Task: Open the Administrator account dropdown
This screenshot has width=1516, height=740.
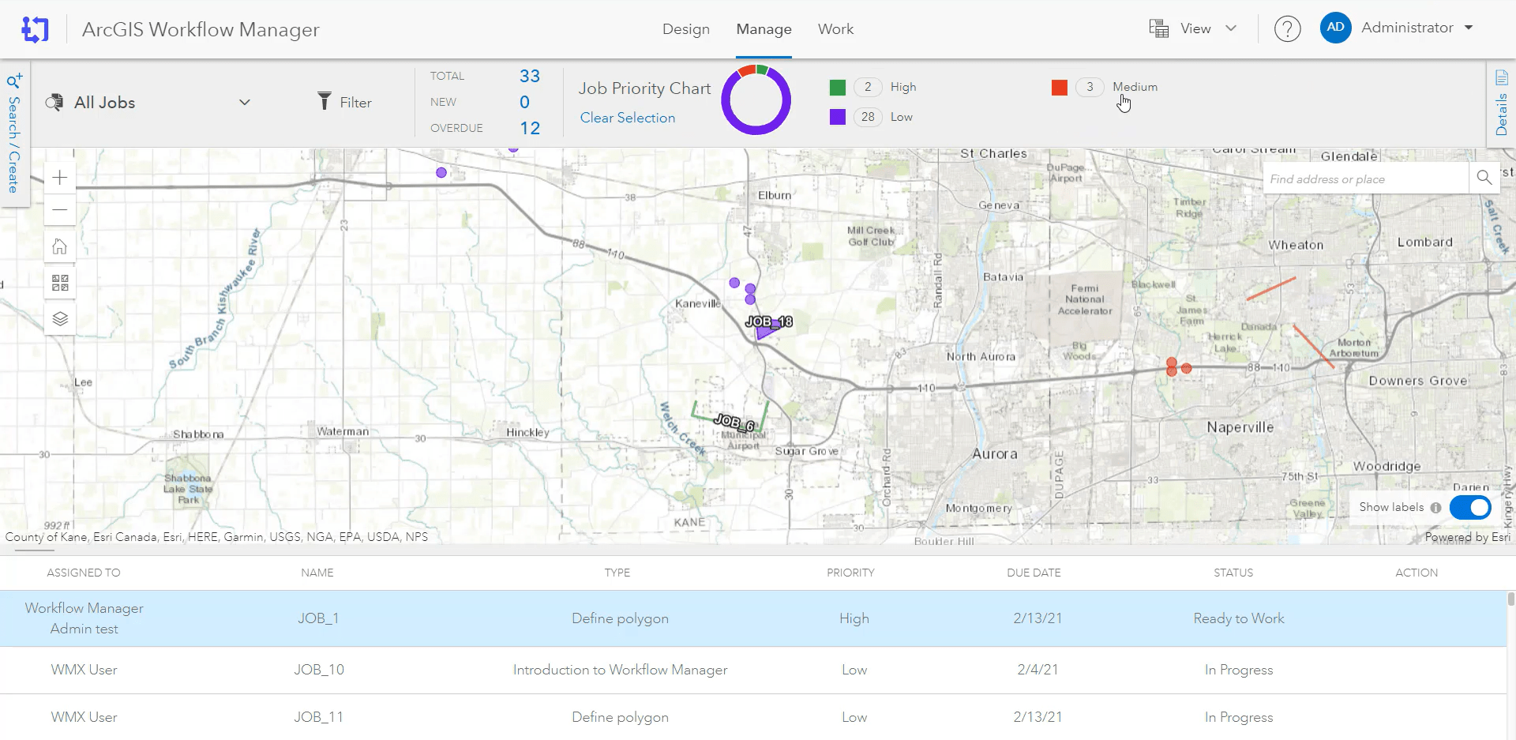Action: point(1469,28)
